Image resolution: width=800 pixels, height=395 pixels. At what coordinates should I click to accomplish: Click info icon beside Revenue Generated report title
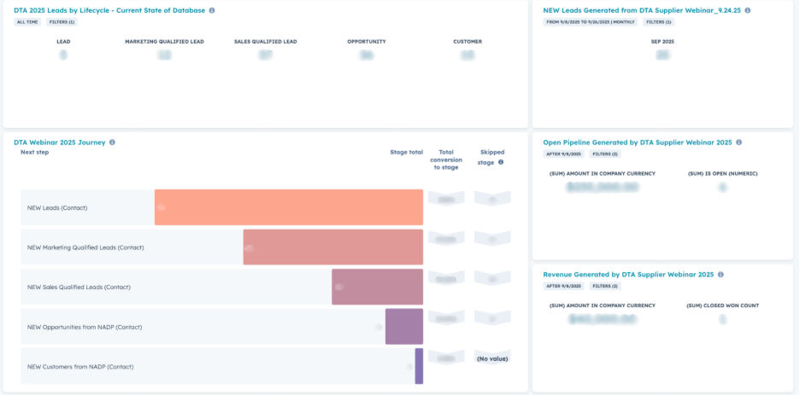721,275
